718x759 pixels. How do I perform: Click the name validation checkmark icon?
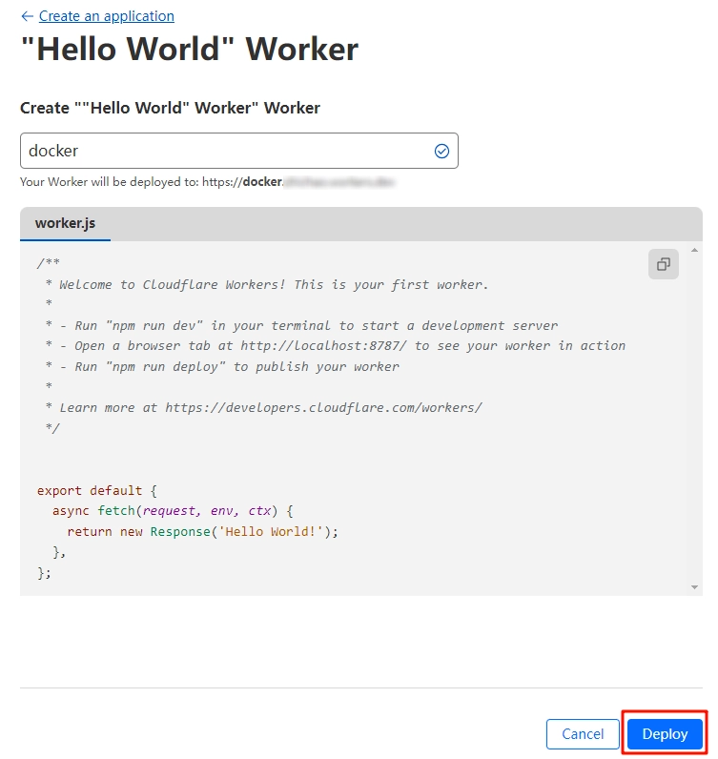tap(441, 151)
